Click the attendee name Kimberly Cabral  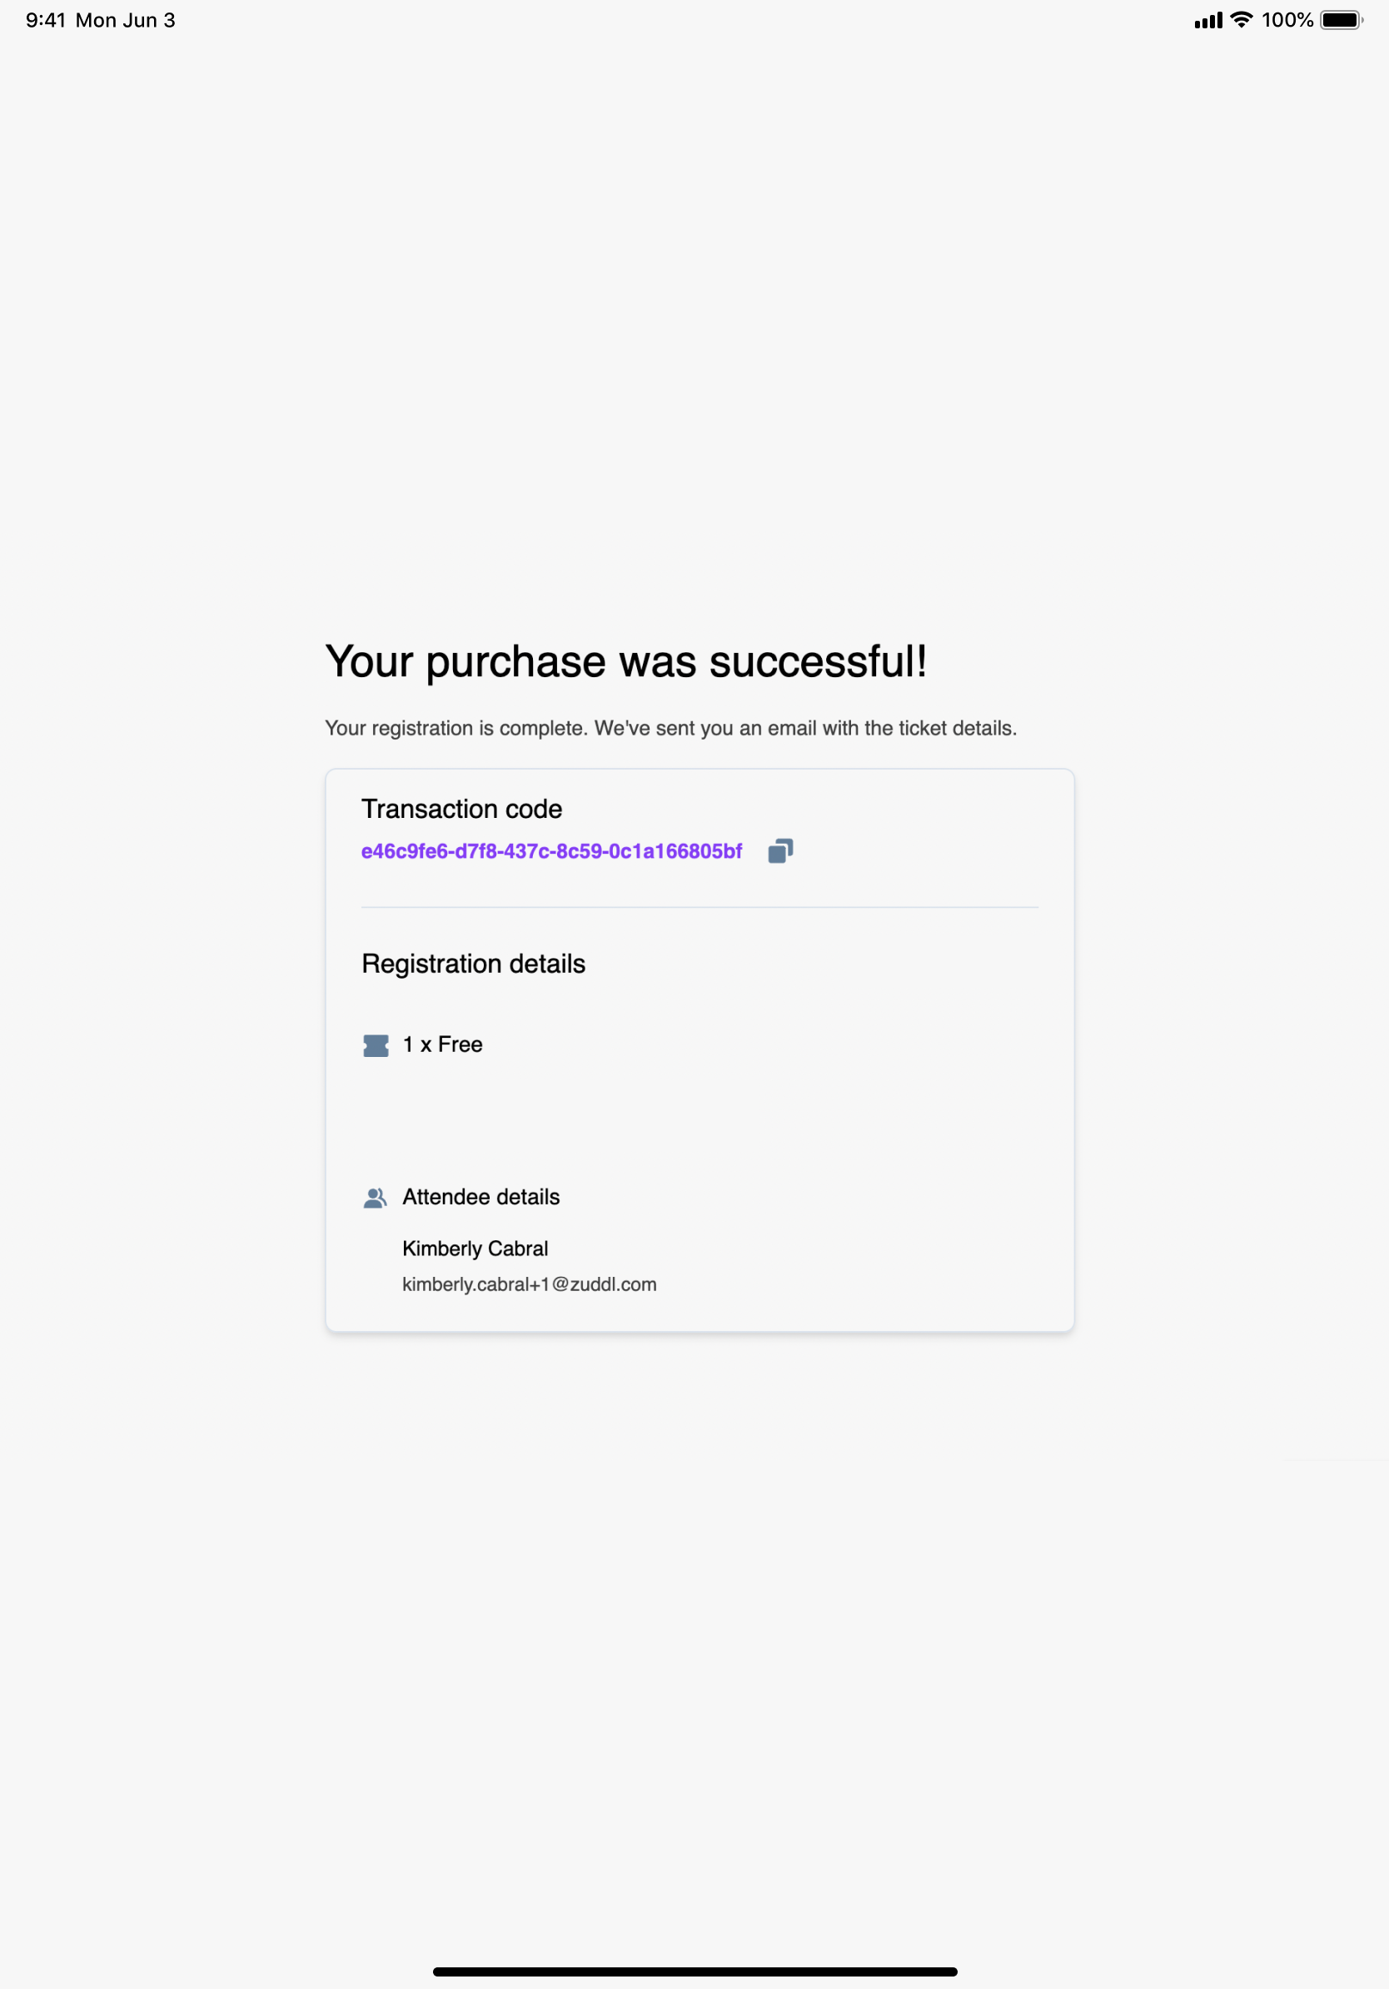click(x=475, y=1249)
